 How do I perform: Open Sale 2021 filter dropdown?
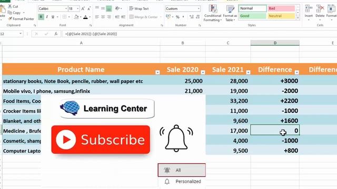click(x=248, y=72)
